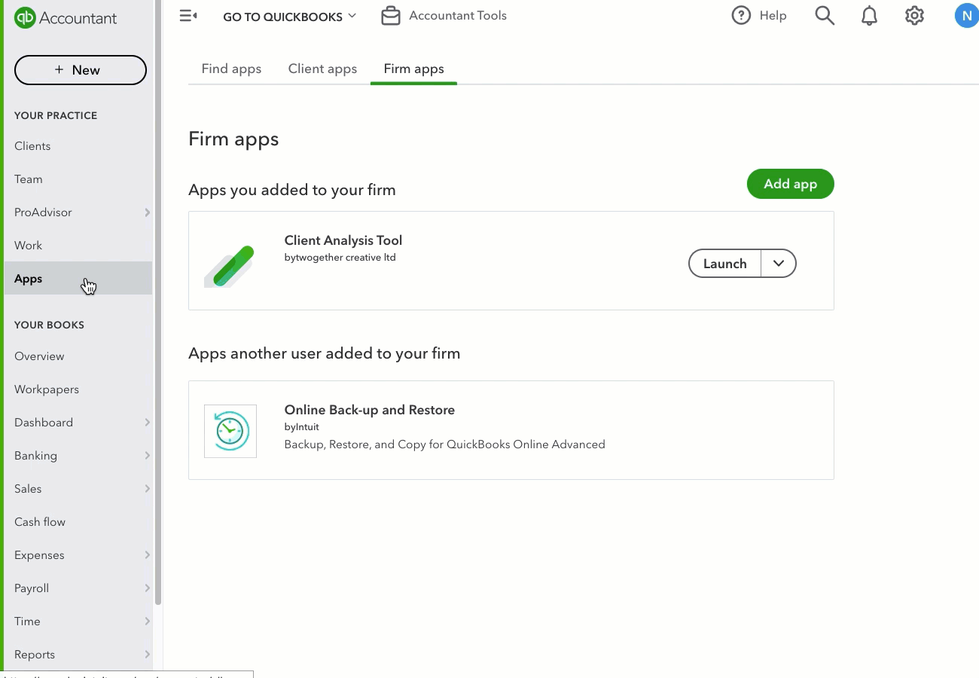Click the sidebar vertical scrollbar
The height and width of the screenshot is (678, 979).
[x=158, y=301]
